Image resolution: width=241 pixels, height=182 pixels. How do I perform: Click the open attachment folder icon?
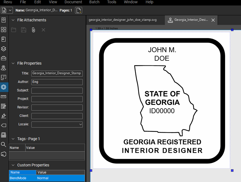(x=13, y=30)
